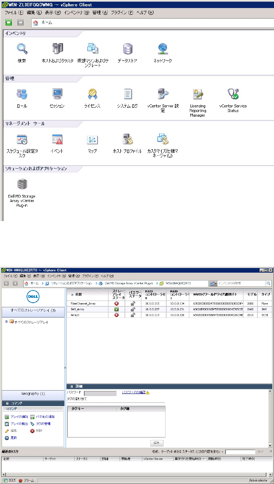Image resolution: width=274 pixels, height=484 pixels.
Task: Click the recent tasks filter text field
Action: [x=240, y=452]
